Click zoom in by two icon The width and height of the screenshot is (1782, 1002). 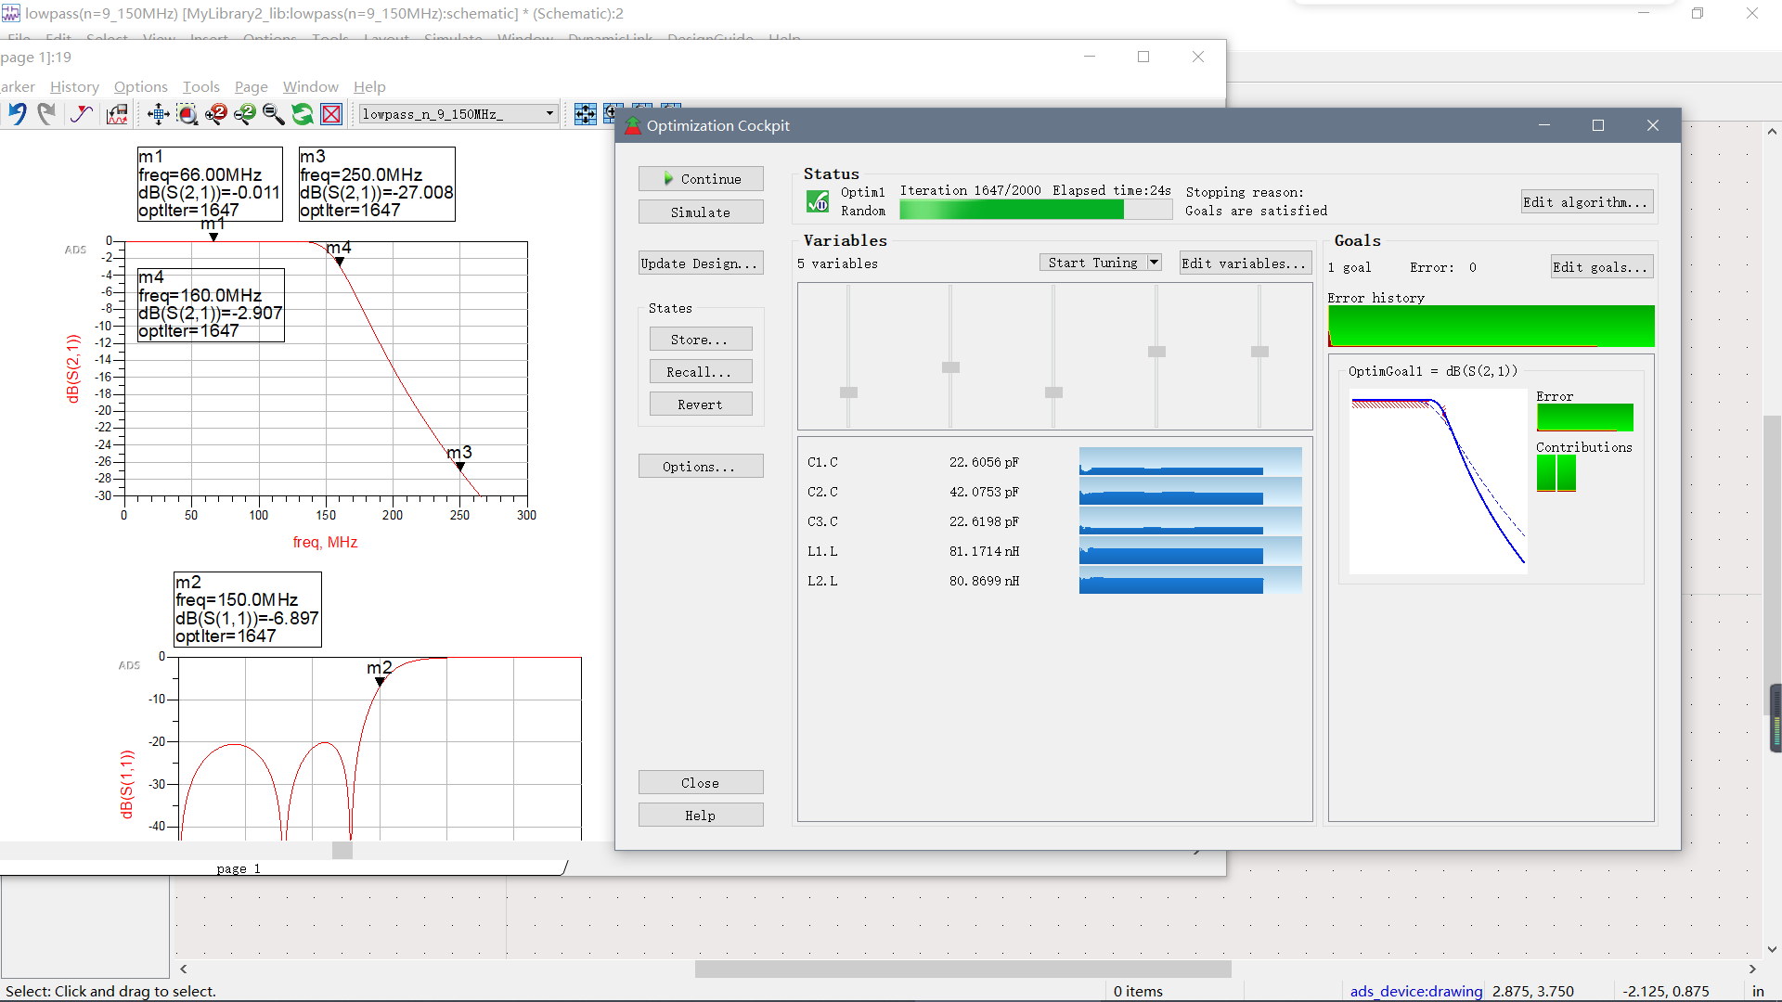click(x=216, y=113)
